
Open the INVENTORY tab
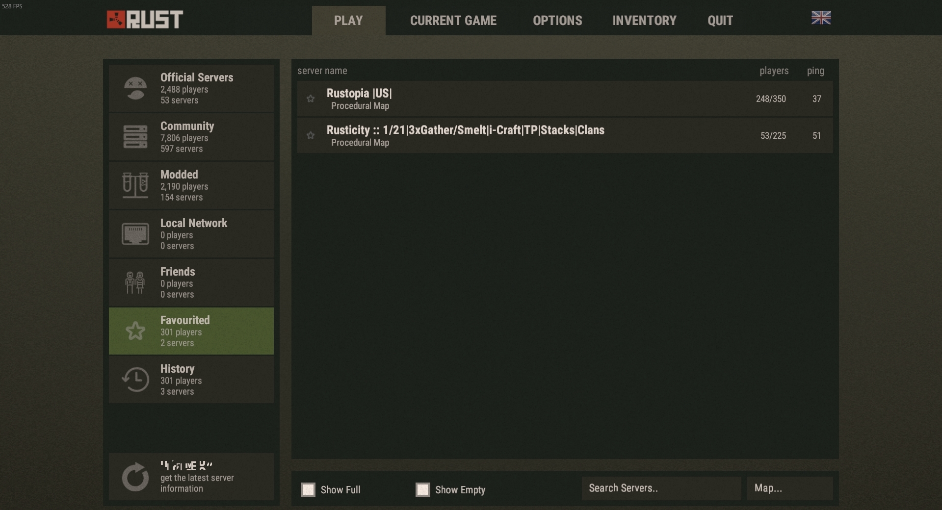pos(644,21)
